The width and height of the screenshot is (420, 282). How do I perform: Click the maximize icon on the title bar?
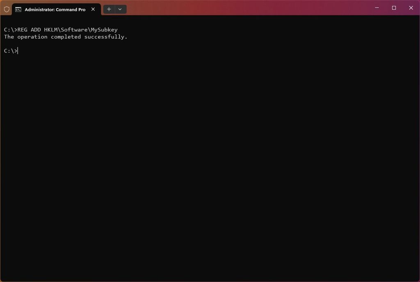click(x=393, y=7)
